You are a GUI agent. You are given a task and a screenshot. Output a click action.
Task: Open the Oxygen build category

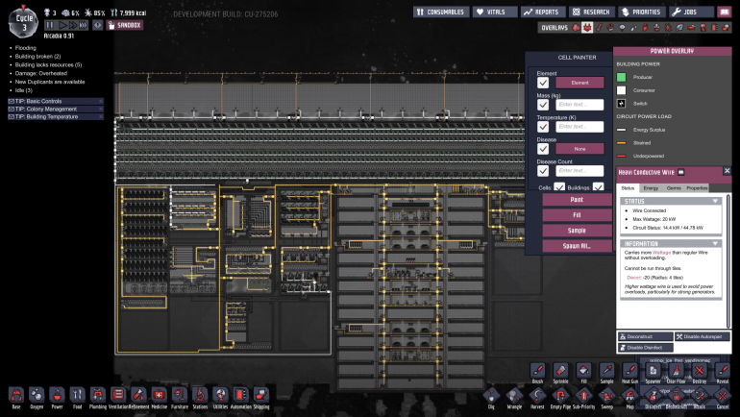tap(36, 395)
